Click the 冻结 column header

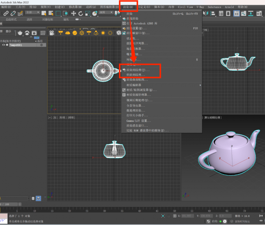tap(40, 41)
